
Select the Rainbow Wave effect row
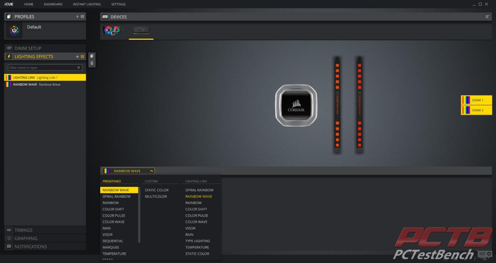pos(45,85)
